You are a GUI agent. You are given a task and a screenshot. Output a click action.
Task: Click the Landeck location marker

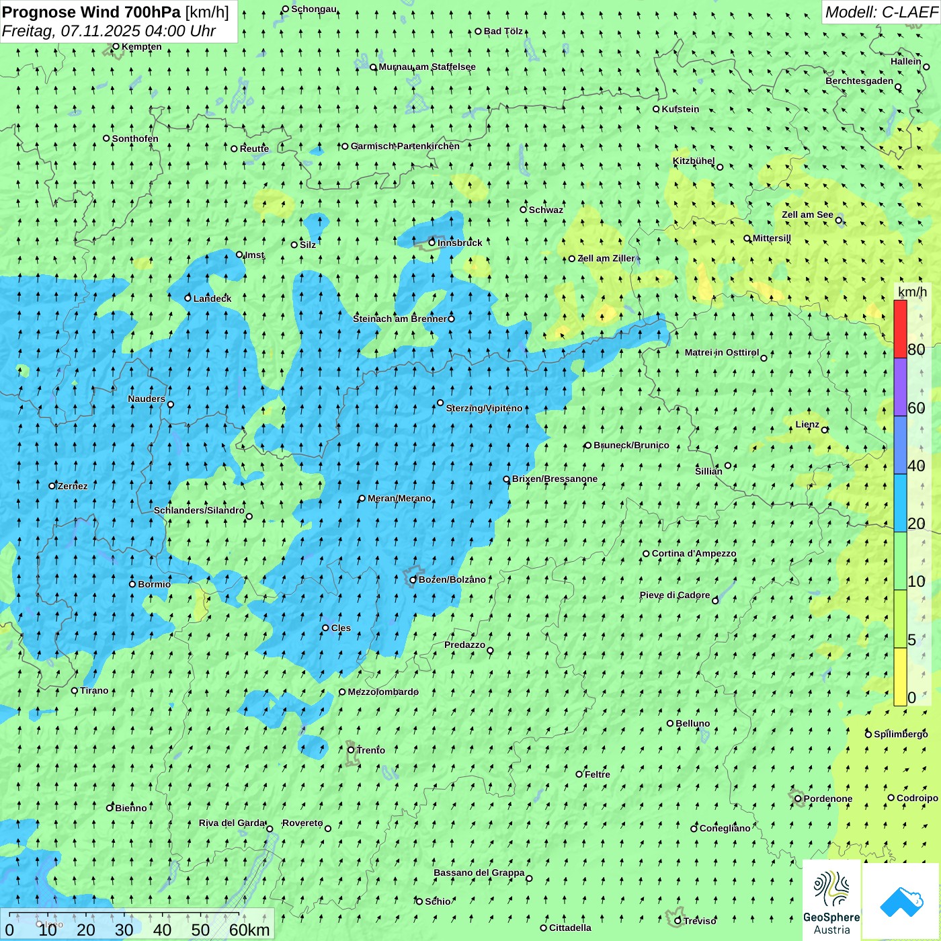(x=188, y=298)
